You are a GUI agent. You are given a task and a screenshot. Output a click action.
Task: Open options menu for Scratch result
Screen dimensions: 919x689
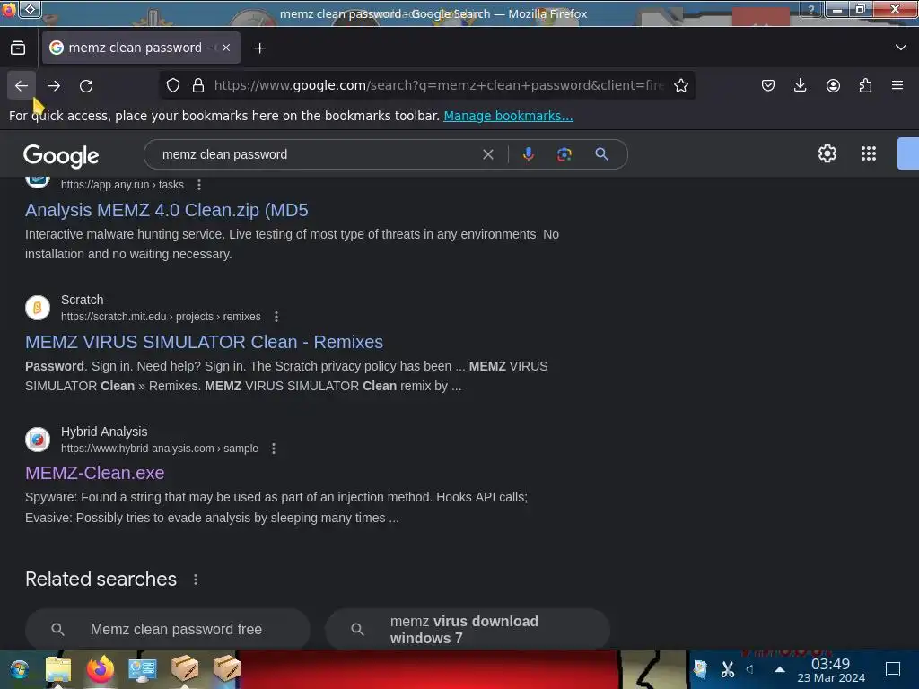point(276,317)
